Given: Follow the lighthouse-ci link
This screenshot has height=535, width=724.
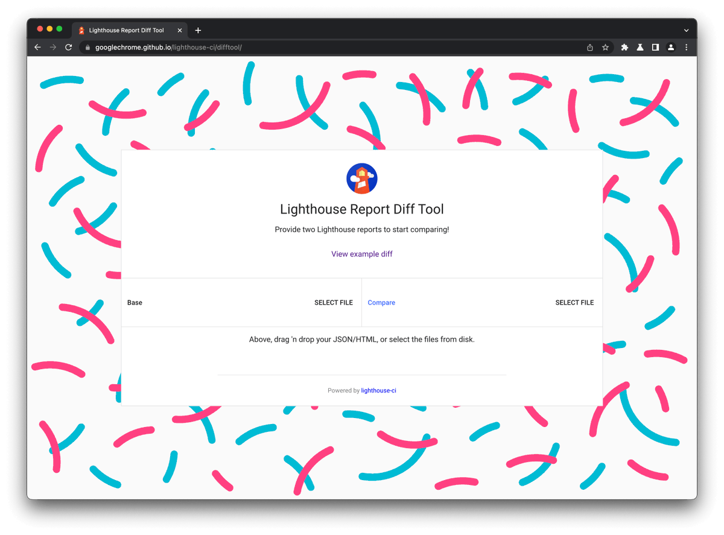Looking at the screenshot, I should [x=379, y=391].
